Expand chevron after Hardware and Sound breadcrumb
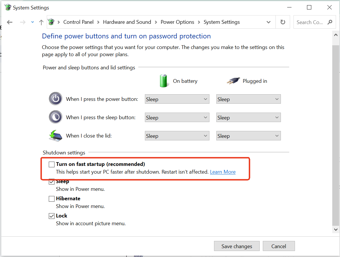Image resolution: width=340 pixels, height=257 pixels. (x=156, y=22)
